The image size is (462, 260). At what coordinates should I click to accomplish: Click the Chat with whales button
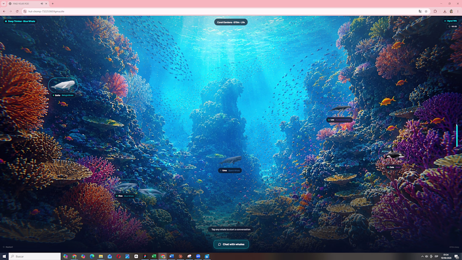[x=231, y=244]
